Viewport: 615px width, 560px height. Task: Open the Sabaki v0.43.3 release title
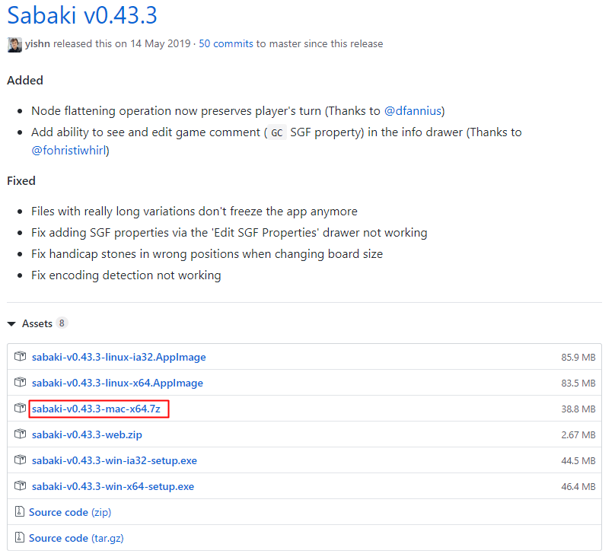[x=82, y=16]
